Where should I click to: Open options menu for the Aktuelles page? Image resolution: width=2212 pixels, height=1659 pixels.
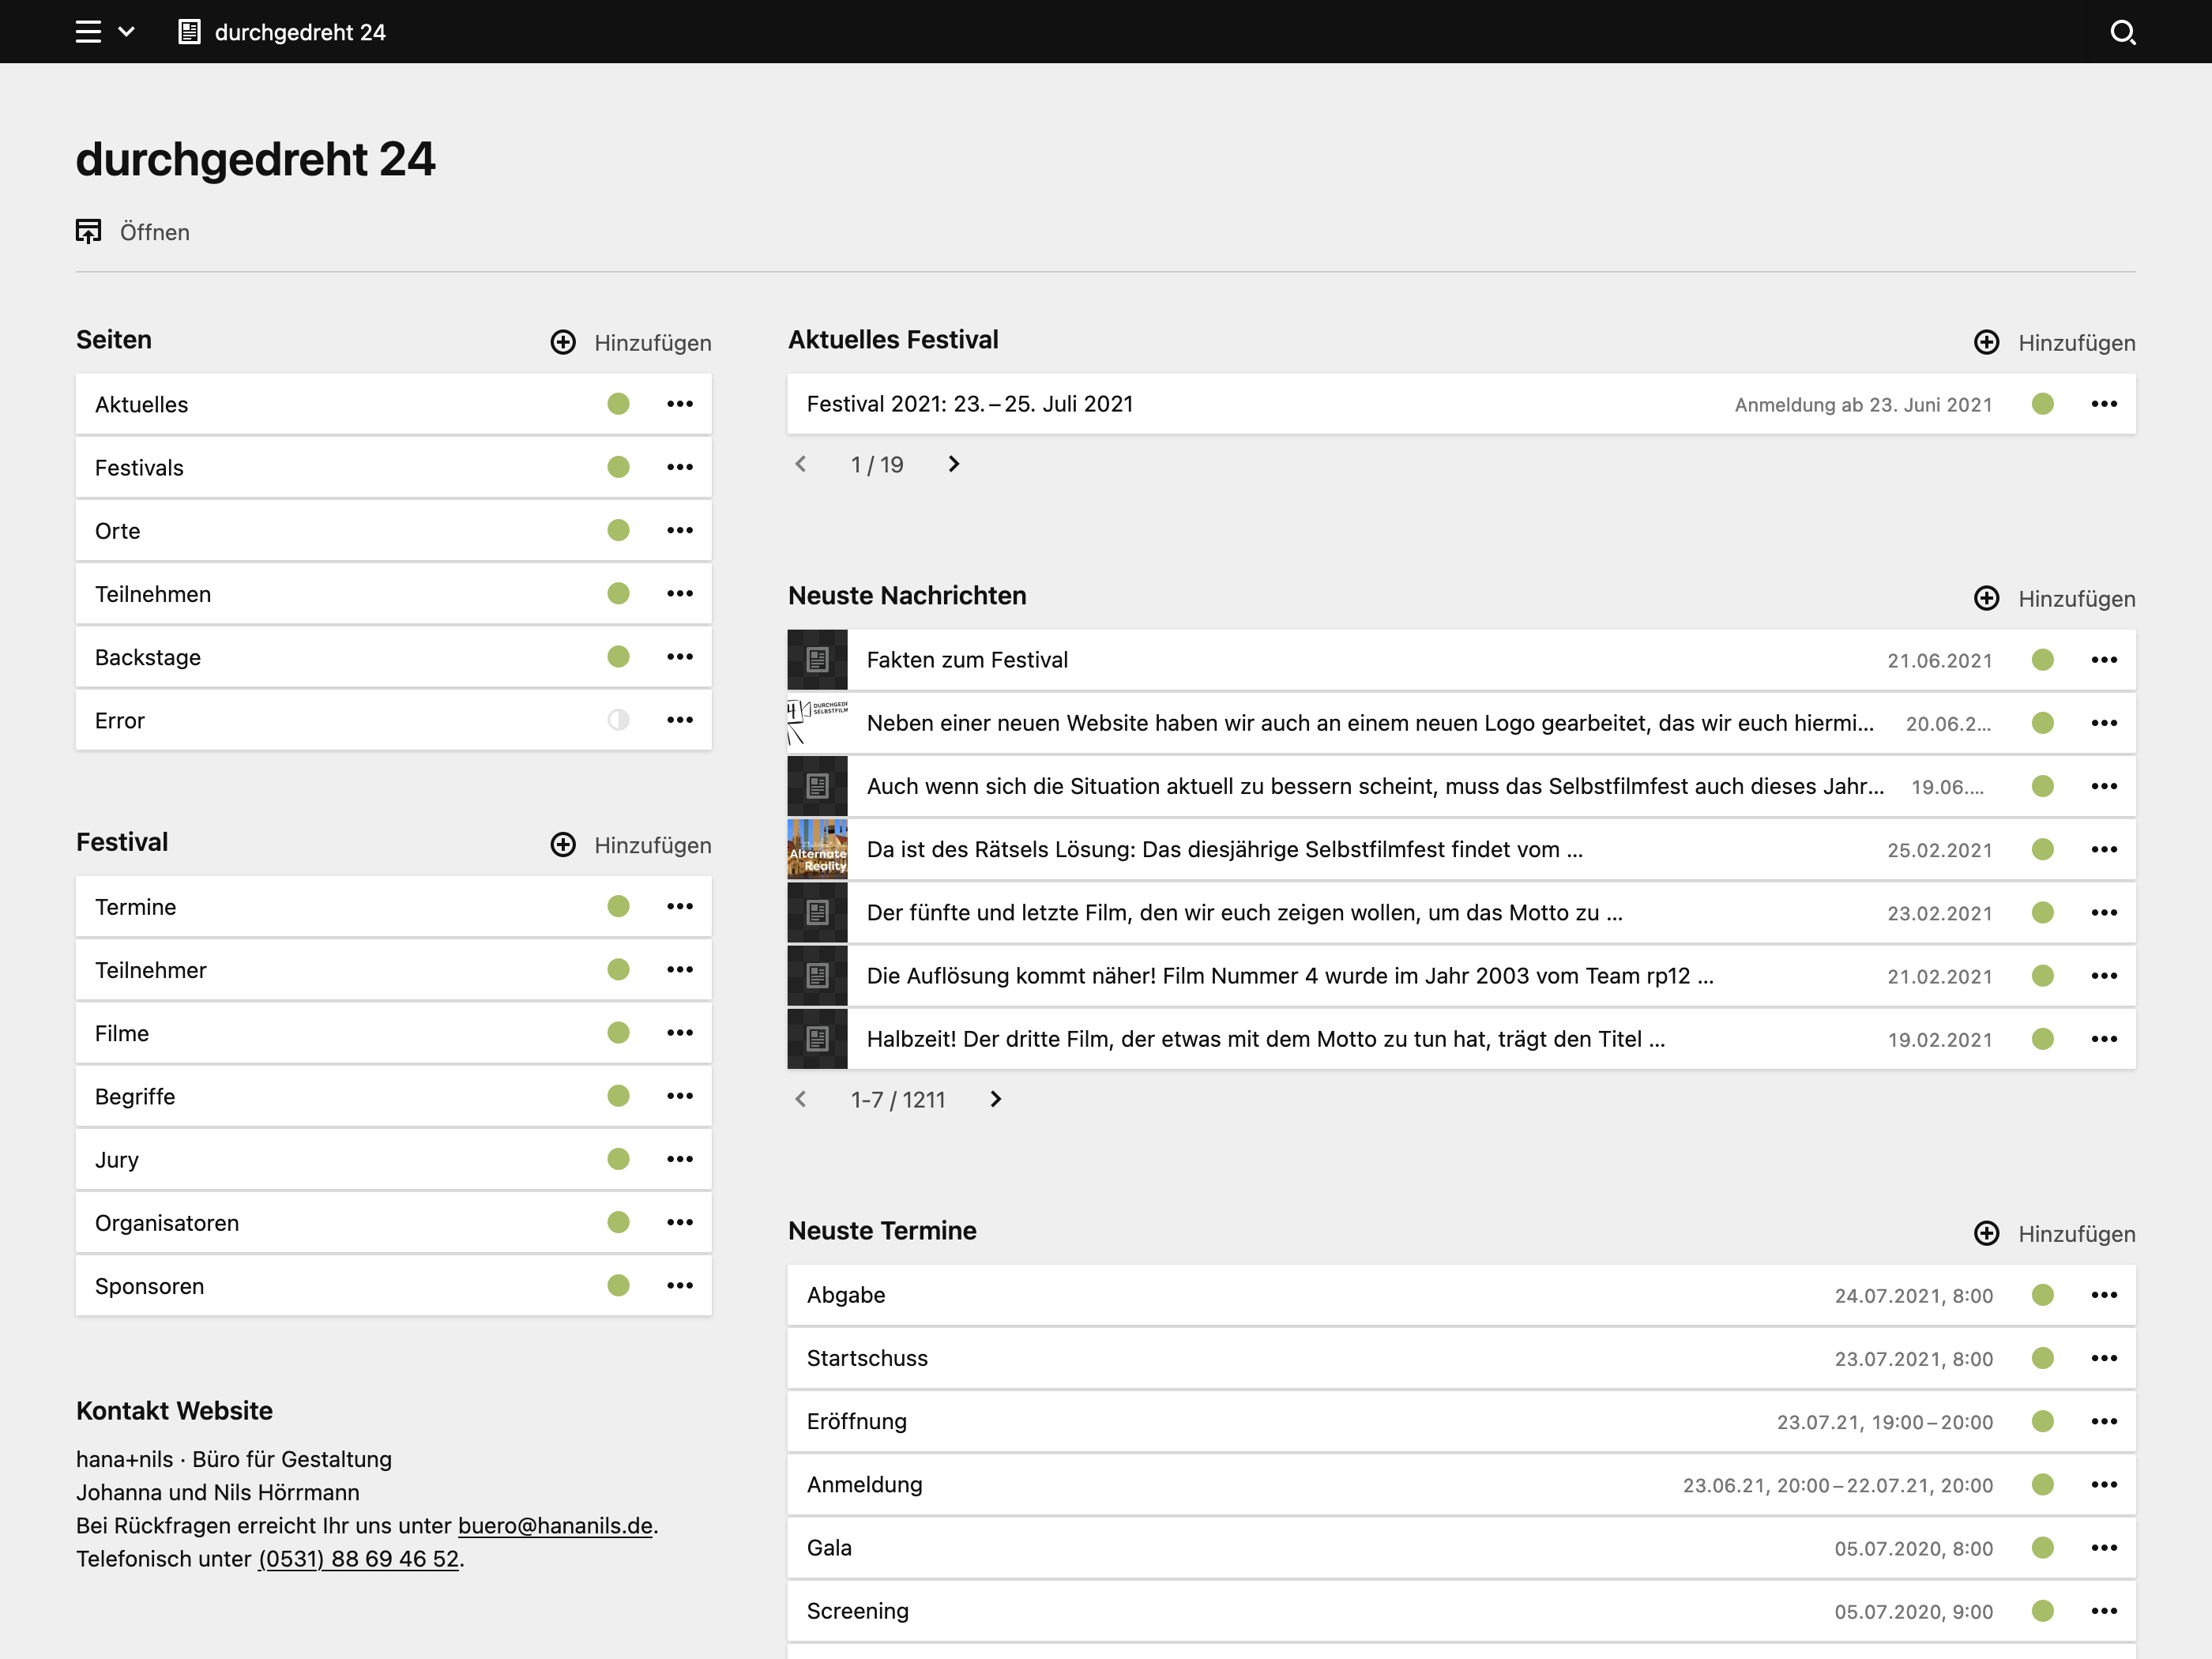pyautogui.click(x=680, y=404)
